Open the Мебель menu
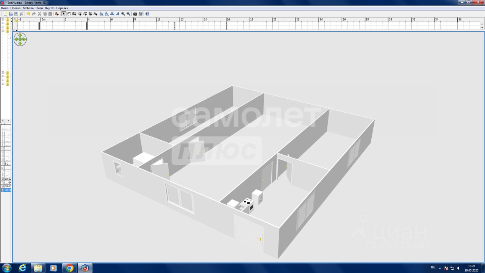The height and width of the screenshot is (273, 485). [28, 8]
